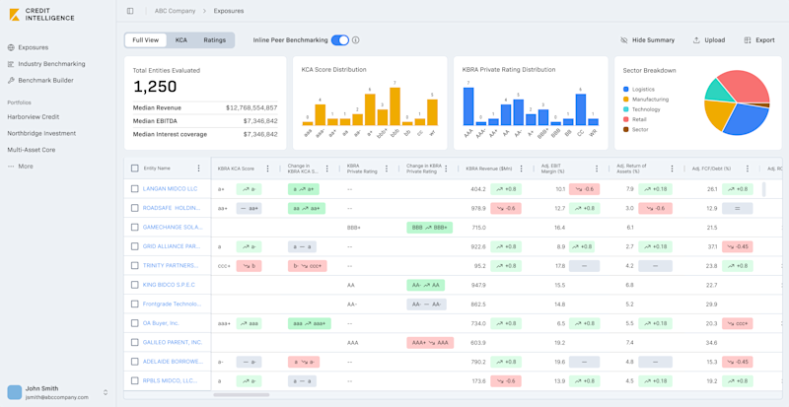Click the Hide Summary eye-slash icon
This screenshot has height=407, width=789.
click(x=624, y=40)
